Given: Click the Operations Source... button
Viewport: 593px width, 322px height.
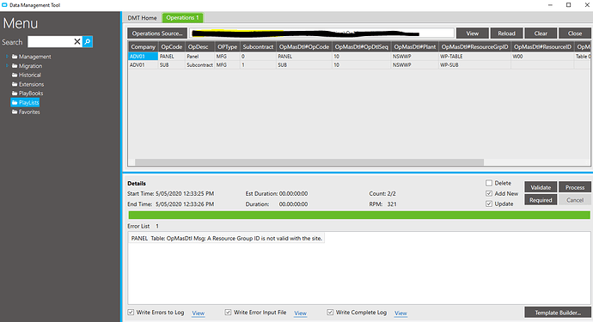Looking at the screenshot, I should click(157, 33).
